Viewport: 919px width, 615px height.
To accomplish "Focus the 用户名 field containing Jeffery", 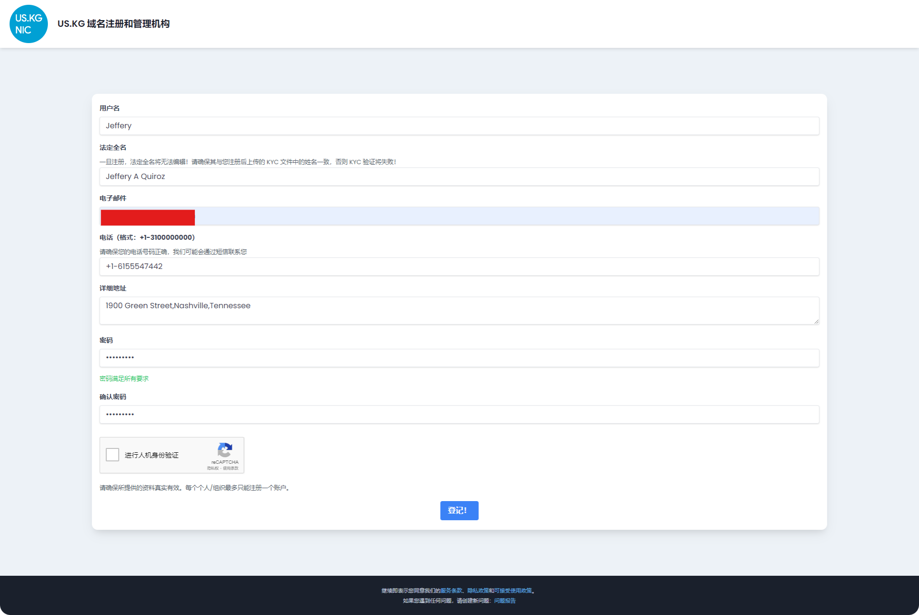I will [x=459, y=126].
